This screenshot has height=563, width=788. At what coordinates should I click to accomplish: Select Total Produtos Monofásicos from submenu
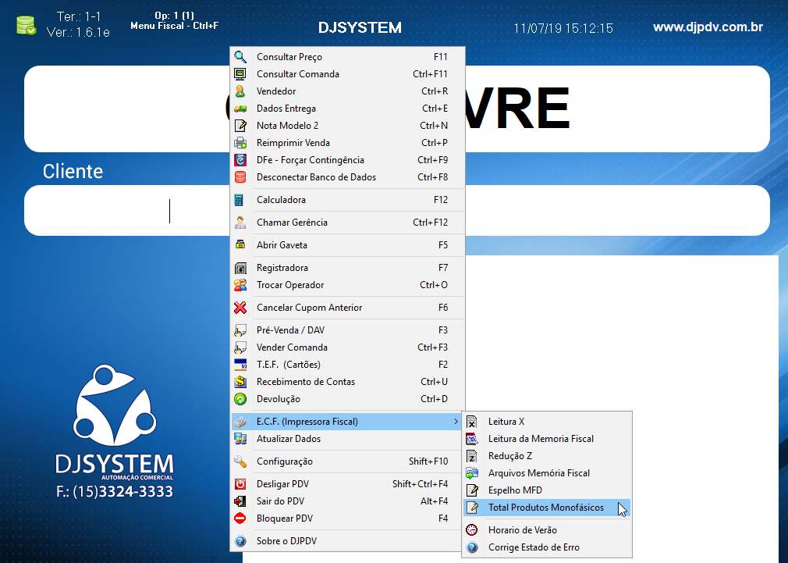[x=545, y=508]
